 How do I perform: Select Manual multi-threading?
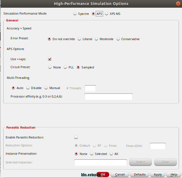46,88
